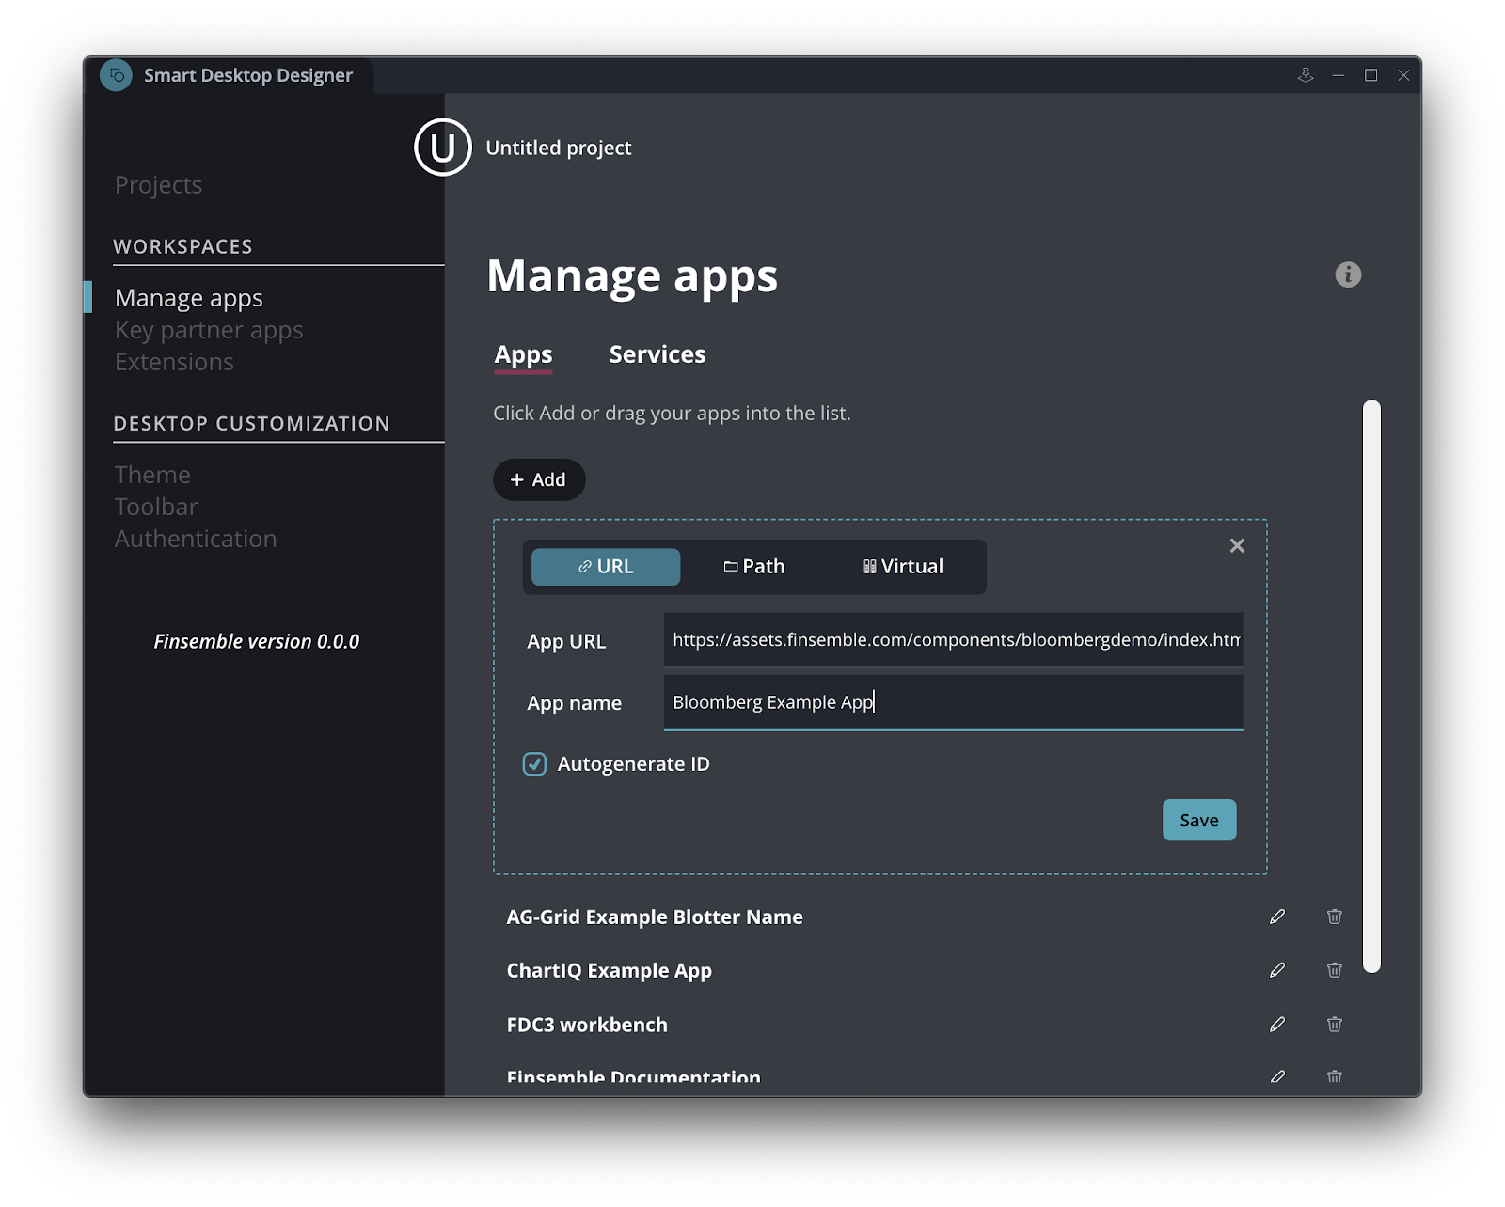This screenshot has height=1207, width=1505.
Task: Switch to the Services tab
Action: (657, 354)
